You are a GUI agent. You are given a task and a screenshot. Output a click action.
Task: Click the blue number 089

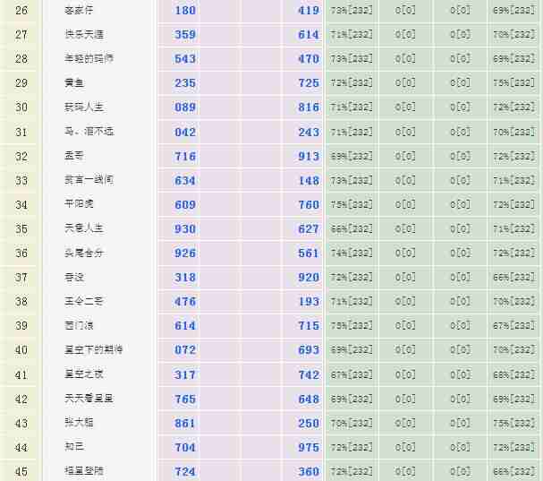185,107
